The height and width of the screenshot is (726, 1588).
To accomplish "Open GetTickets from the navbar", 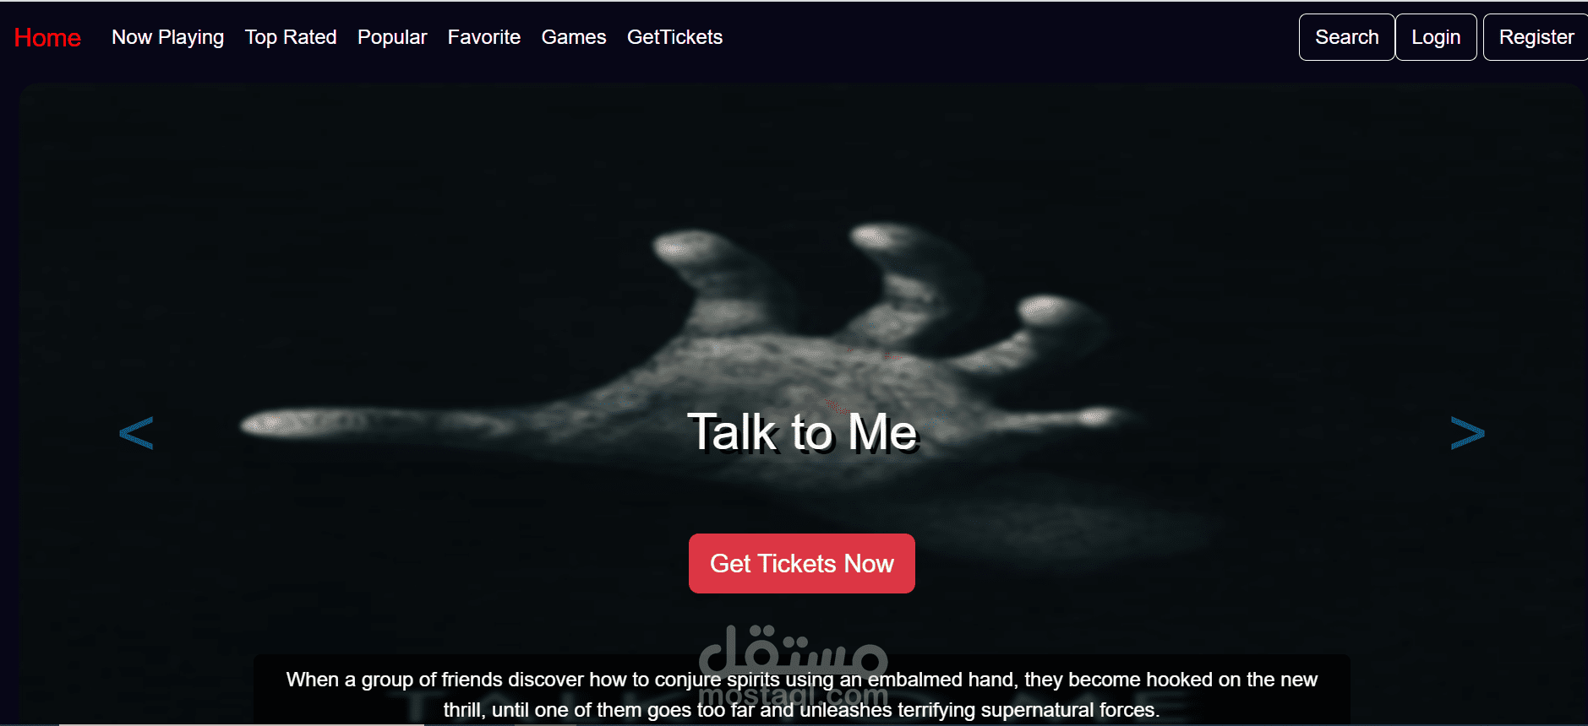I will point(674,37).
